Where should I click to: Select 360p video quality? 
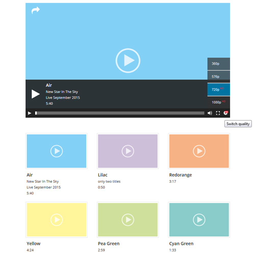(x=219, y=64)
